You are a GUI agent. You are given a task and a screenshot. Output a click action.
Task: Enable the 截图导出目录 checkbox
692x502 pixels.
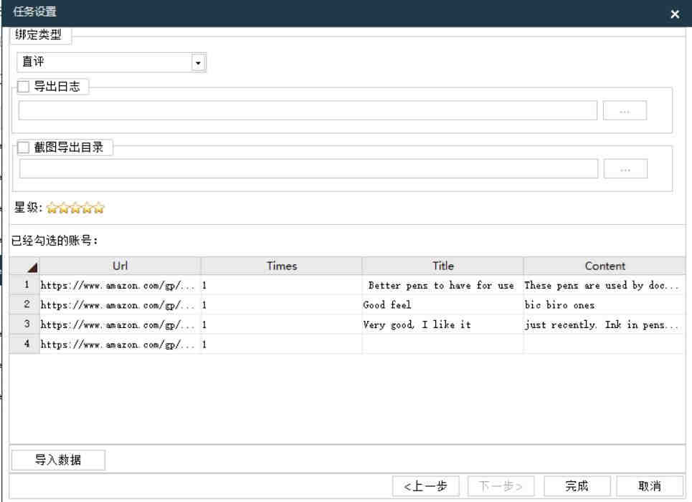(24, 148)
